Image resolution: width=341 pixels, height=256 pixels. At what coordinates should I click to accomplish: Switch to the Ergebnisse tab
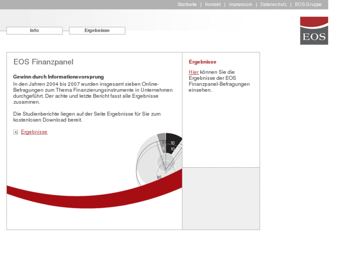pos(97,31)
